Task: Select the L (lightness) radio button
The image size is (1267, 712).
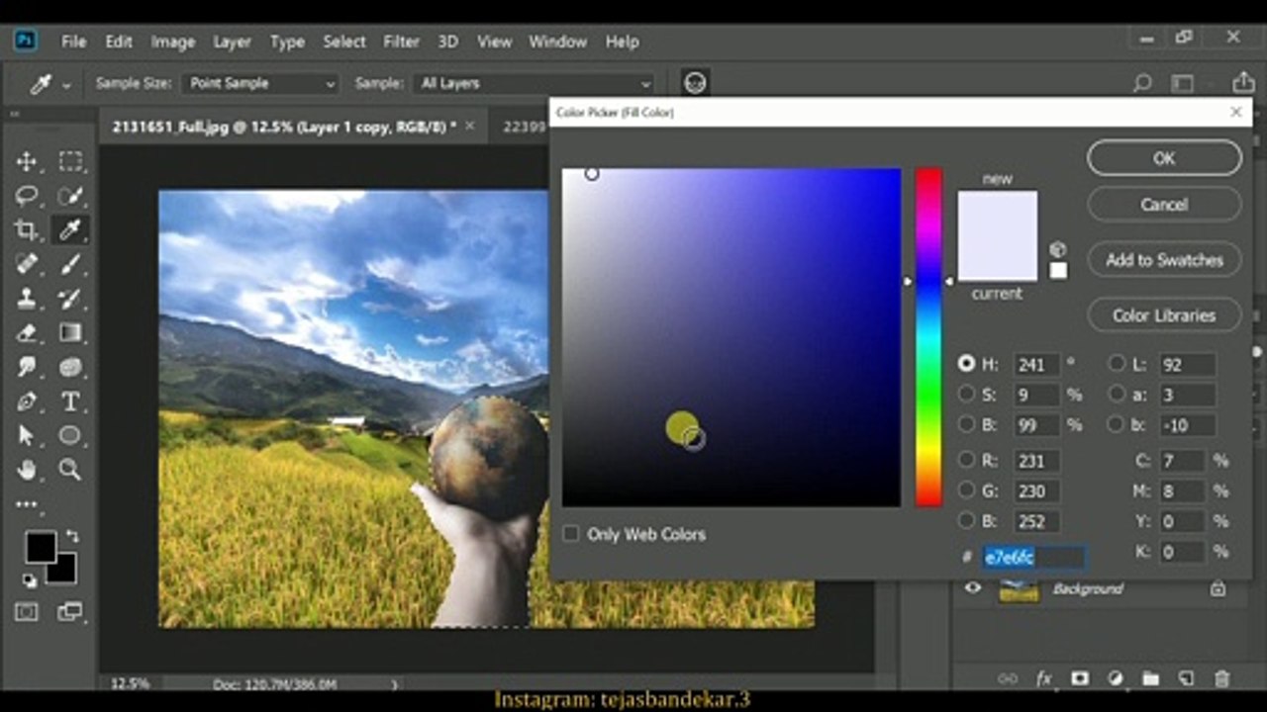Action: tap(1117, 363)
